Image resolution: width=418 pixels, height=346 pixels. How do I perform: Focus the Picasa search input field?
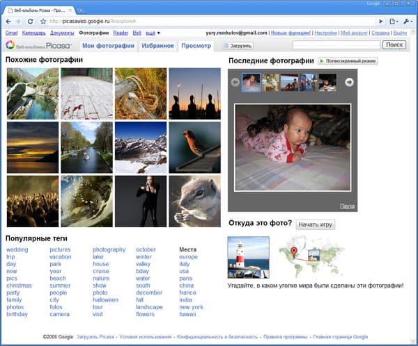[x=336, y=45]
